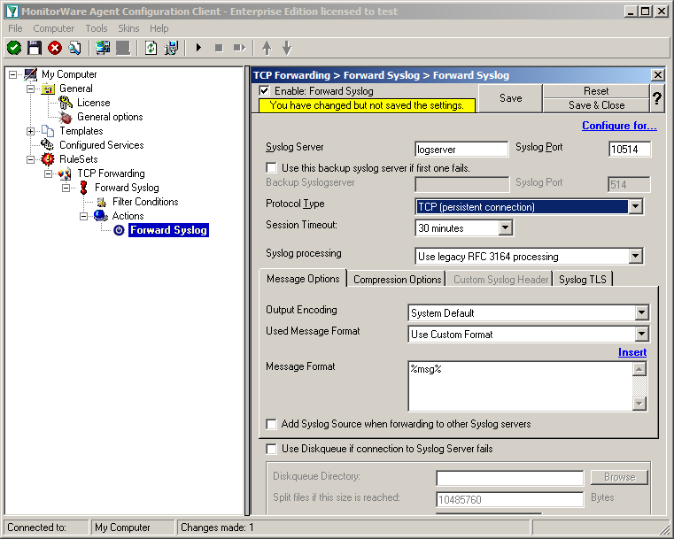Enable backup syslog server checkbox
Screen dimensions: 674x539
coord(271,167)
